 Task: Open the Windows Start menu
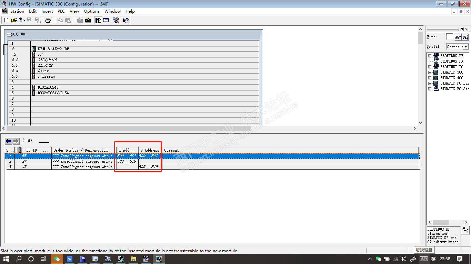tap(7, 259)
